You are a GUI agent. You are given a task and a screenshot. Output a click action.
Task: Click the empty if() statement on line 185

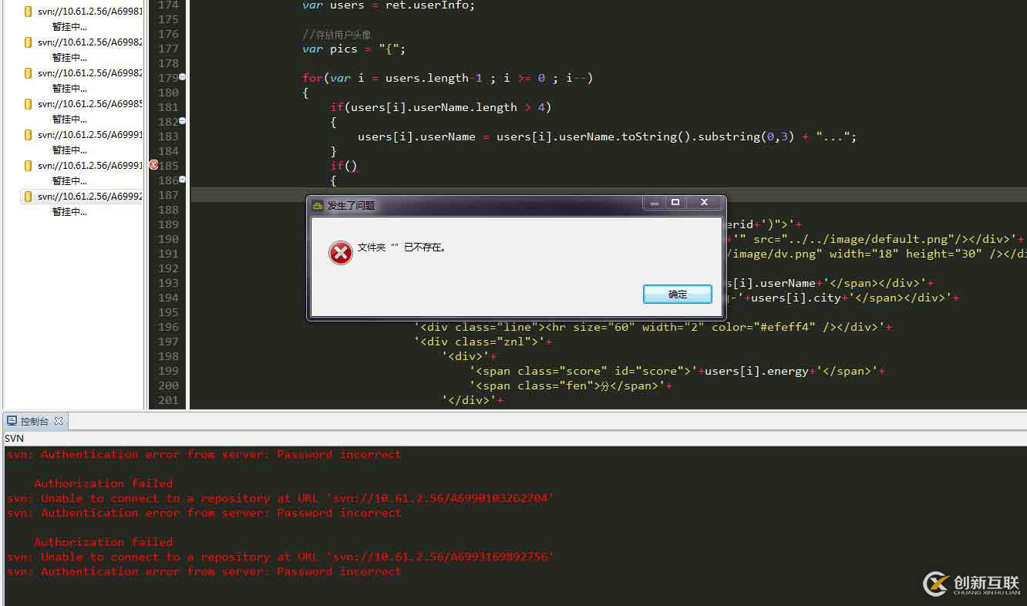coord(344,166)
